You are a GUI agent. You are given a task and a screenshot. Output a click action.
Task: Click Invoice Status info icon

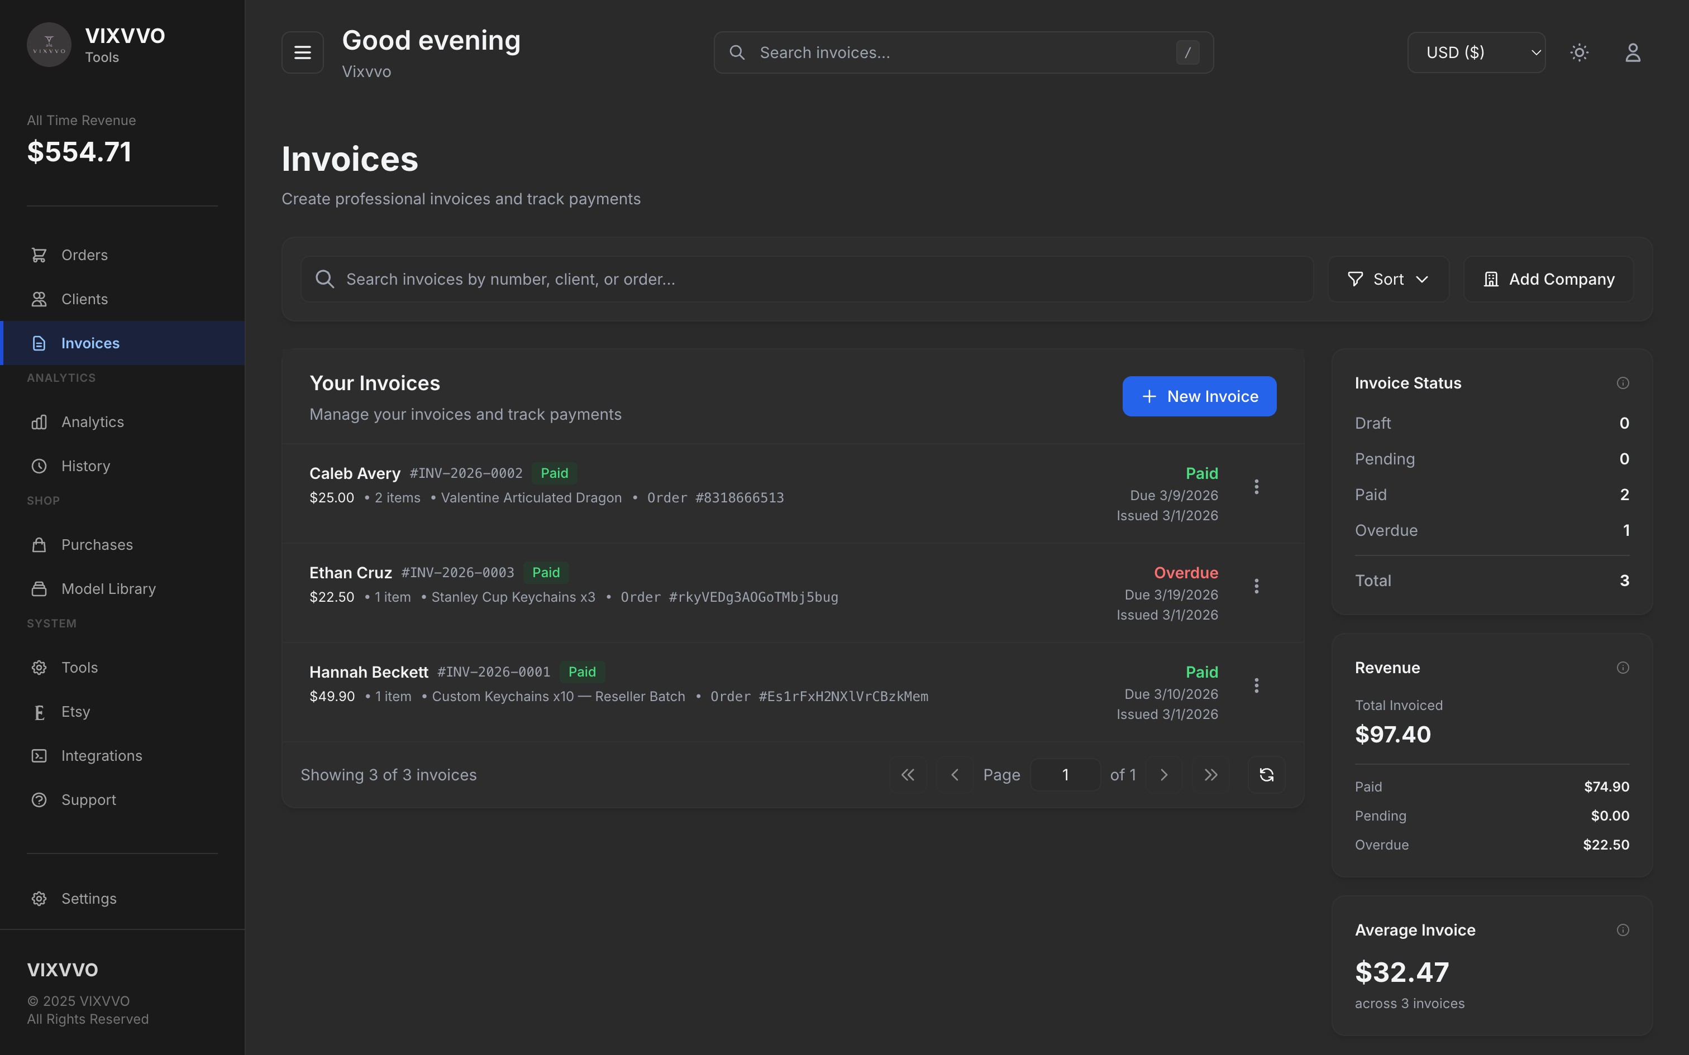click(1623, 383)
